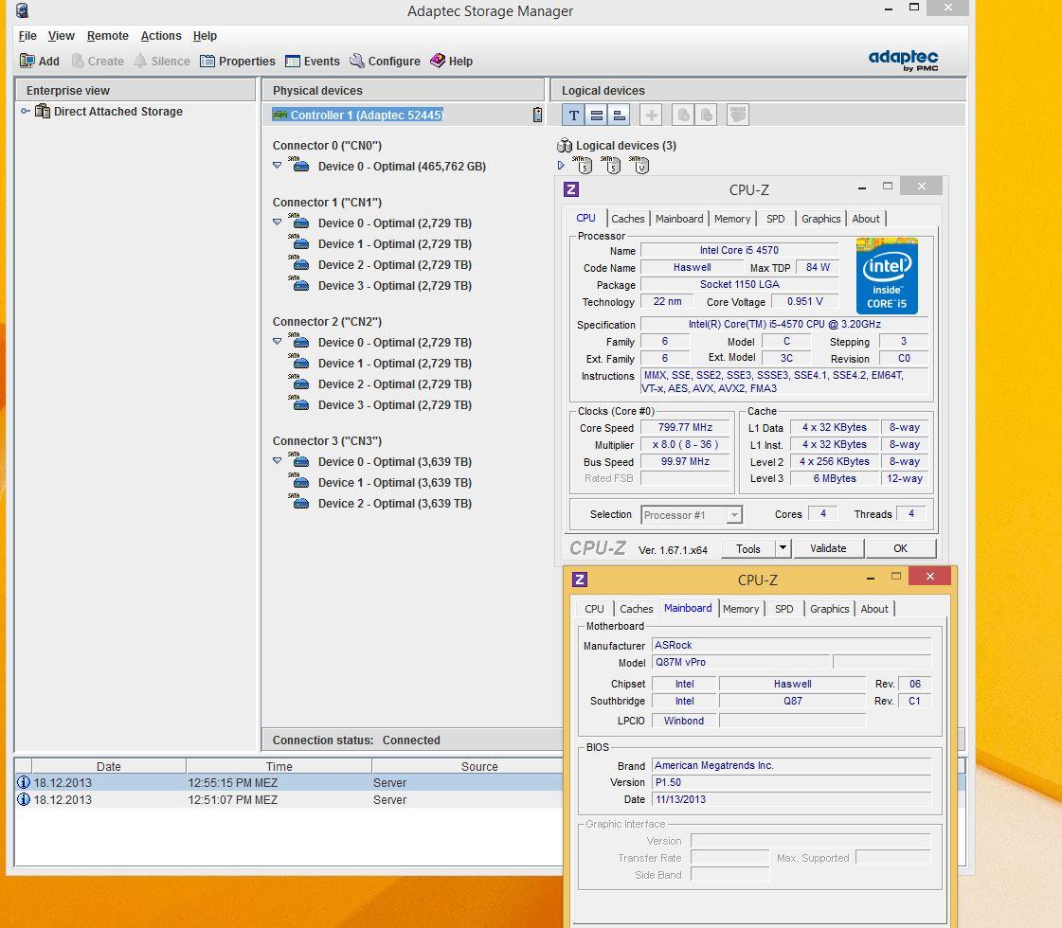Collapse Connector 1 device list triangle
The width and height of the screenshot is (1062, 928).
click(277, 222)
